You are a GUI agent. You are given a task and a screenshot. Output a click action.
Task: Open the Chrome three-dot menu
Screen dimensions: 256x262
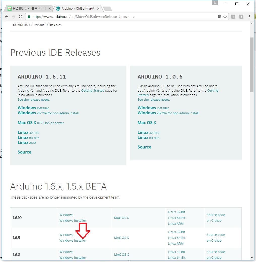(249, 17)
